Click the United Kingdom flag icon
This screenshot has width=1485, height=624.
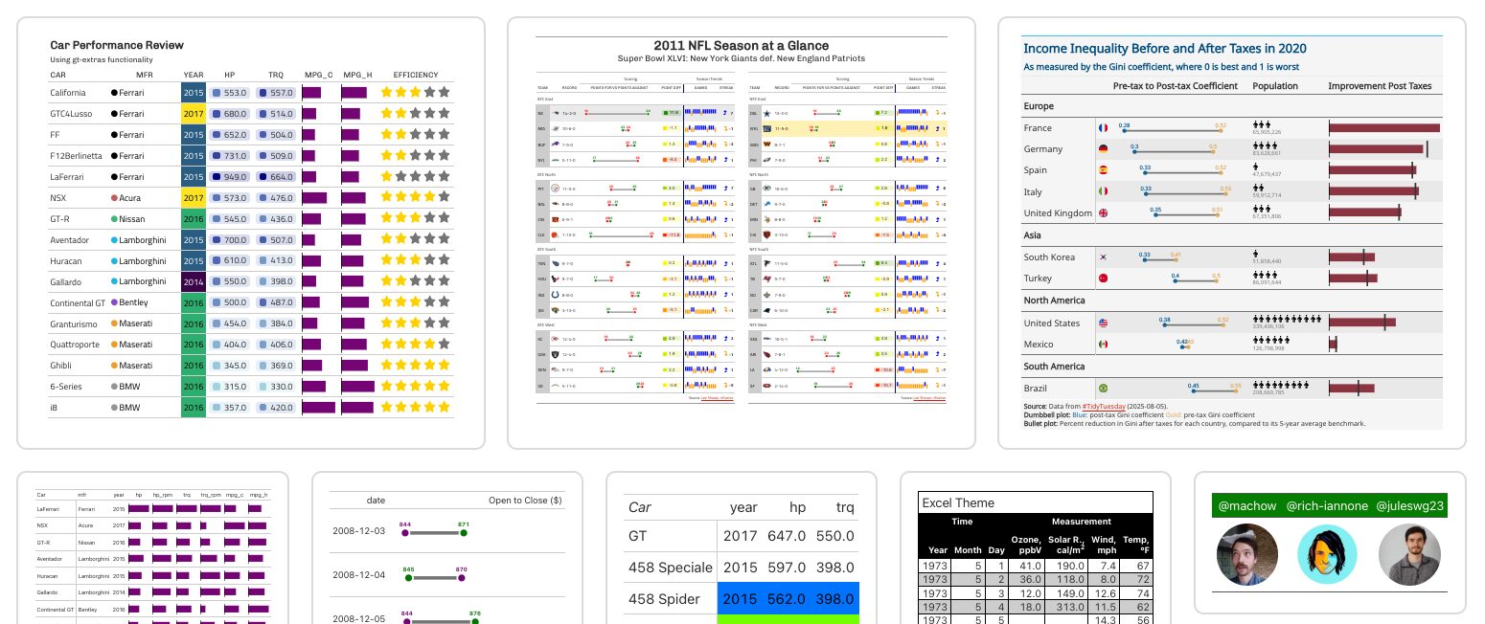(1103, 212)
